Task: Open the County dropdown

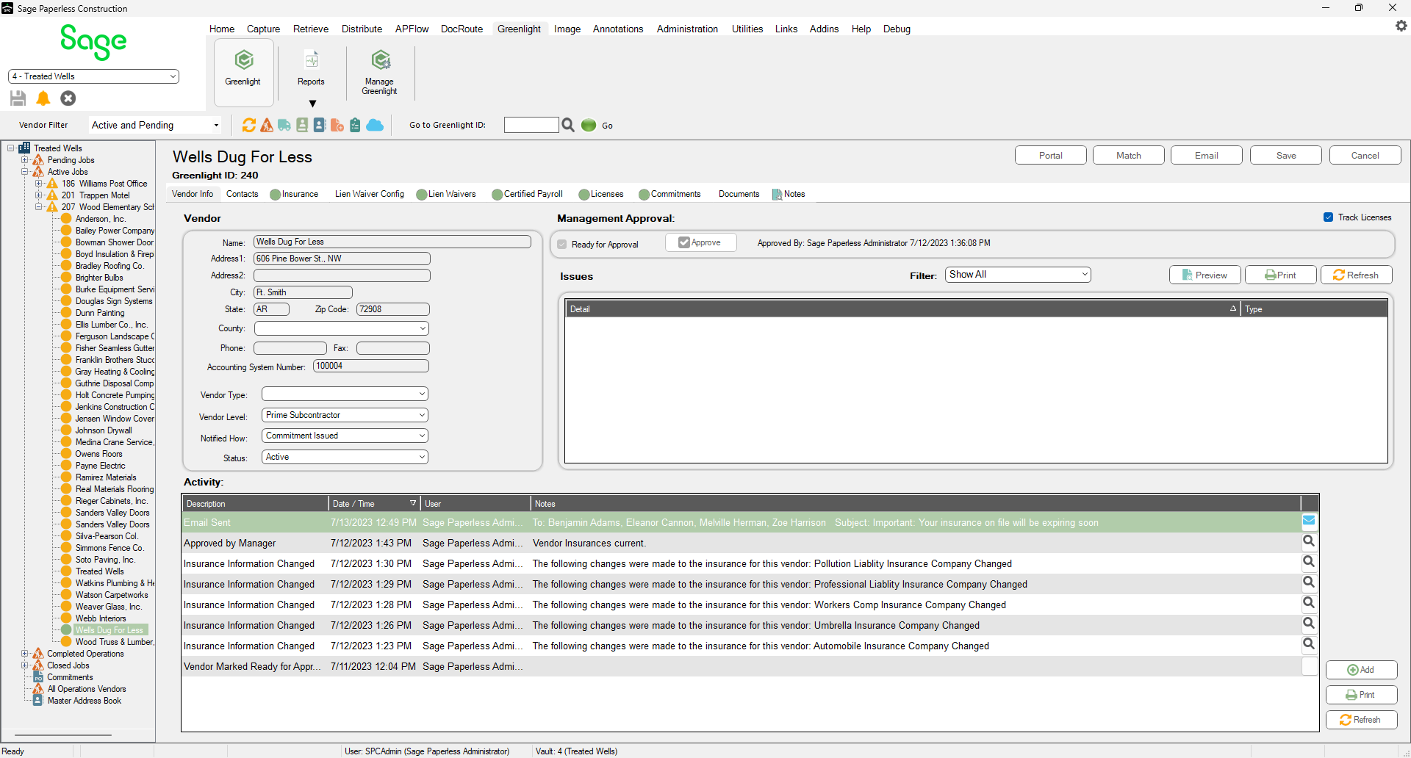Action: [x=342, y=328]
